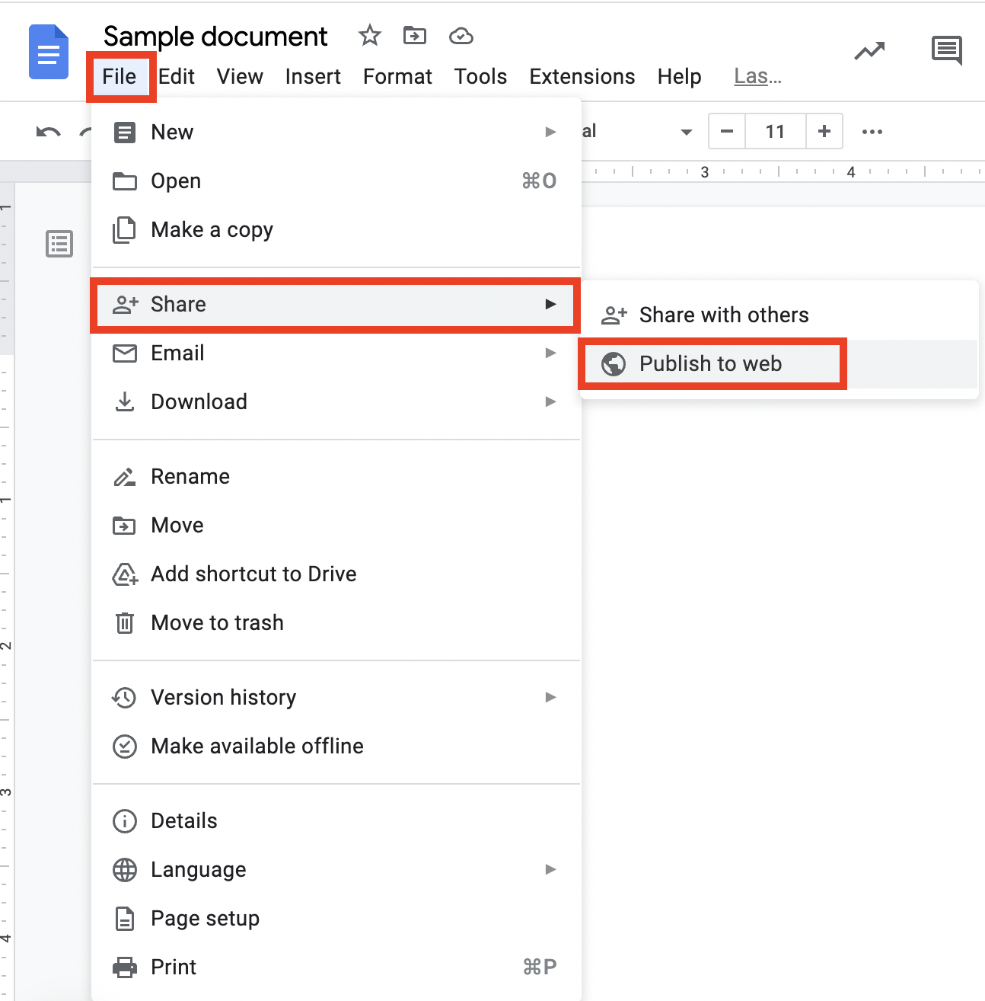Select Share with others
The image size is (985, 1001).
click(779, 315)
